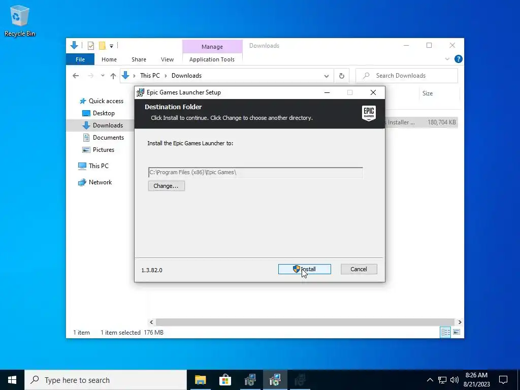Click the Downloads arrow icon in address bar
Screen dimensions: 520x390
pyautogui.click(x=125, y=76)
